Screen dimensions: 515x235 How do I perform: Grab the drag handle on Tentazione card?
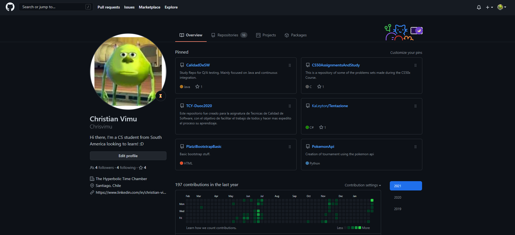click(x=415, y=106)
